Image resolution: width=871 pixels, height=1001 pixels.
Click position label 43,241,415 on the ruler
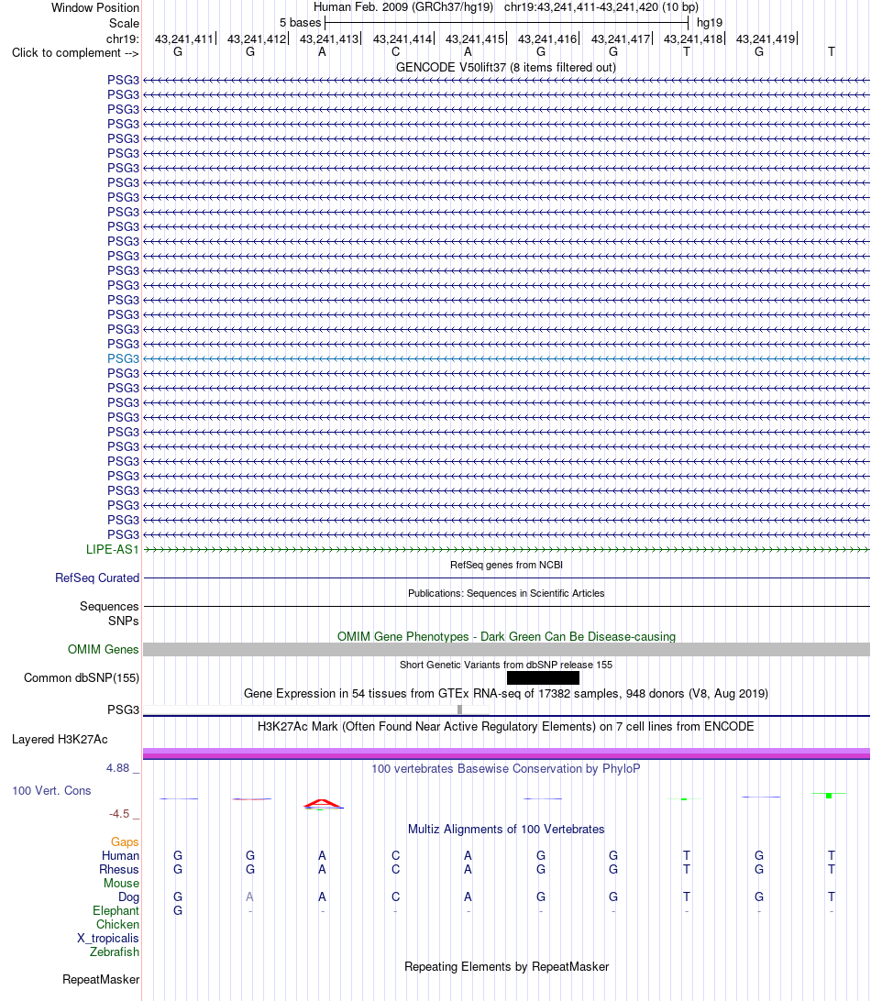pos(474,38)
